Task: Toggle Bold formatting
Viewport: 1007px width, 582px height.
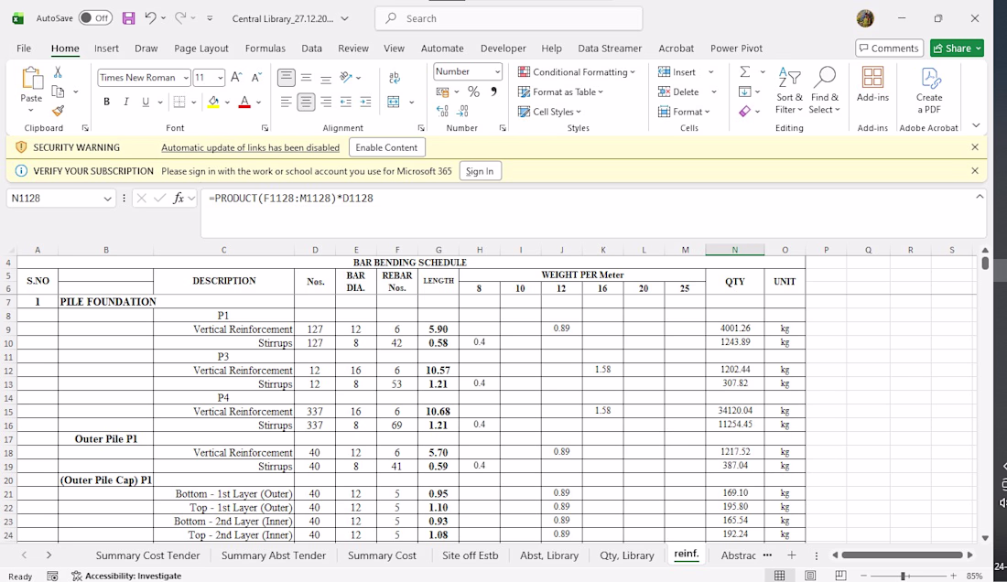Action: click(x=106, y=102)
